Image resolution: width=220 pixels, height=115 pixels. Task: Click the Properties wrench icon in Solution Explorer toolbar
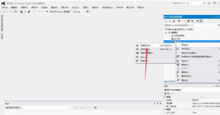tap(197, 21)
